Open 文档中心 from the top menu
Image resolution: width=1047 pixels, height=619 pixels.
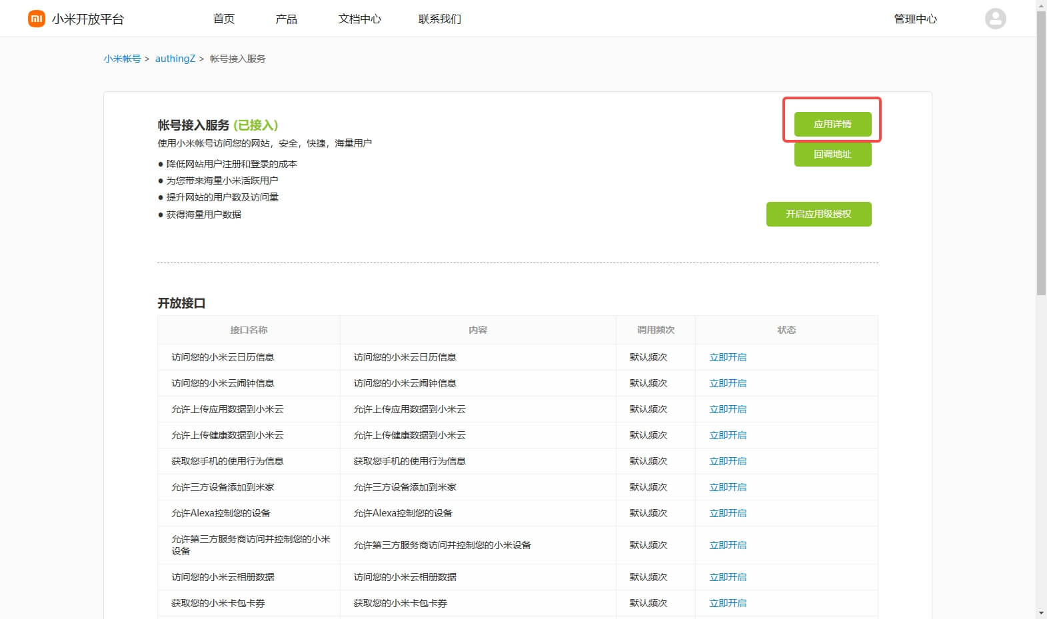[359, 19]
